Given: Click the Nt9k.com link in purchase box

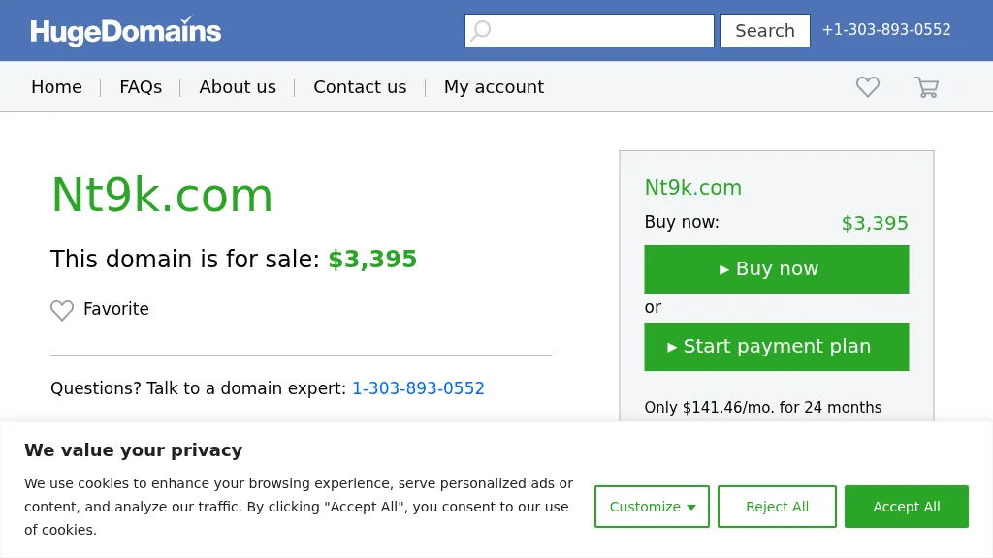Looking at the screenshot, I should 692,187.
